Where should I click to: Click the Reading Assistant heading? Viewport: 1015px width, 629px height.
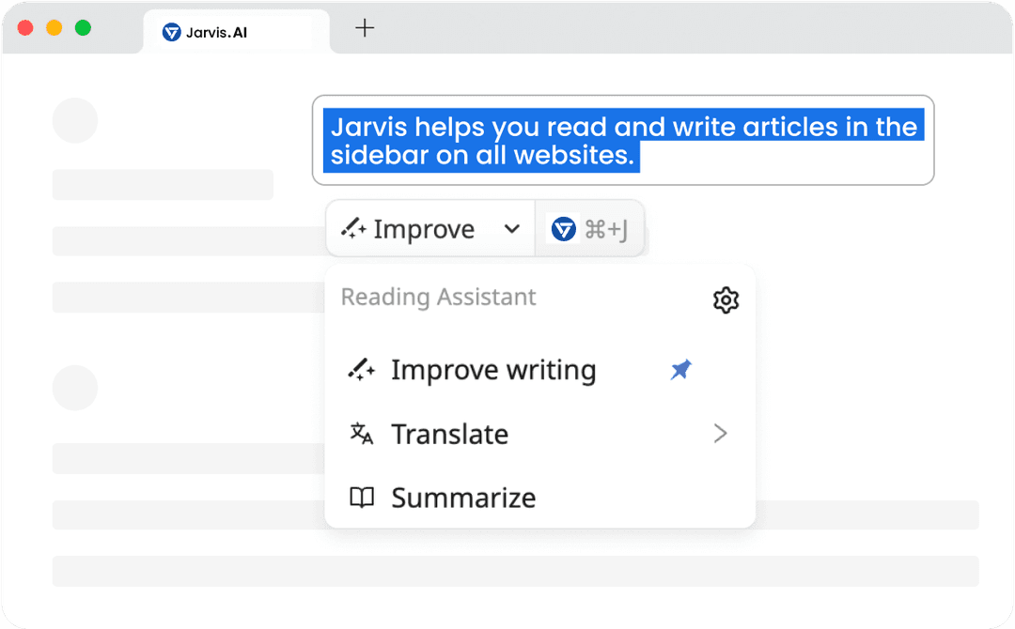click(438, 297)
